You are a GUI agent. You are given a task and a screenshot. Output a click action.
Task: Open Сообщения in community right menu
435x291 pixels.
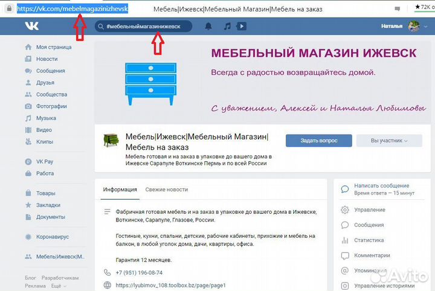pos(369,225)
